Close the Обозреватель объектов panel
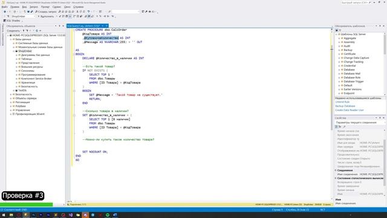387x218 pixels. point(63,26)
